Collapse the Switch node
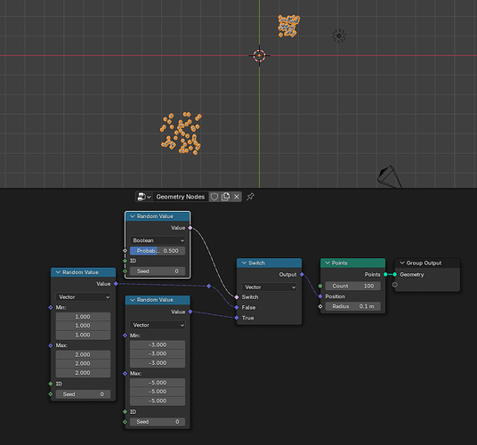Viewport: 477px width, 445px height. pyautogui.click(x=244, y=263)
